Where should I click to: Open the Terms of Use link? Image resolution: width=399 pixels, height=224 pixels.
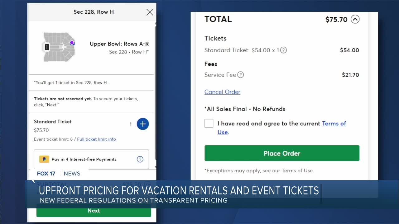click(334, 124)
